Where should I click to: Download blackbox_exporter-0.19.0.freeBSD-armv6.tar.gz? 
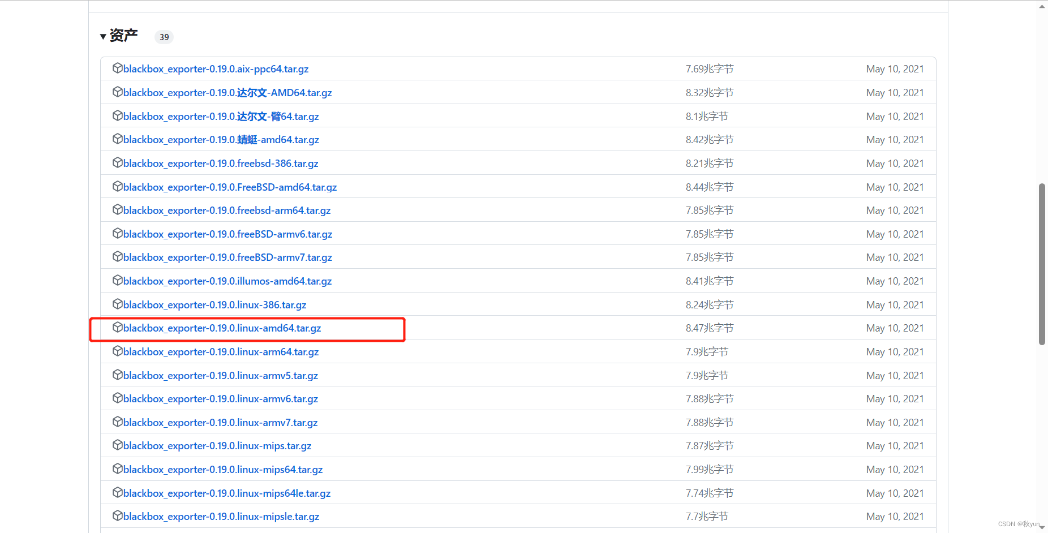coord(228,234)
